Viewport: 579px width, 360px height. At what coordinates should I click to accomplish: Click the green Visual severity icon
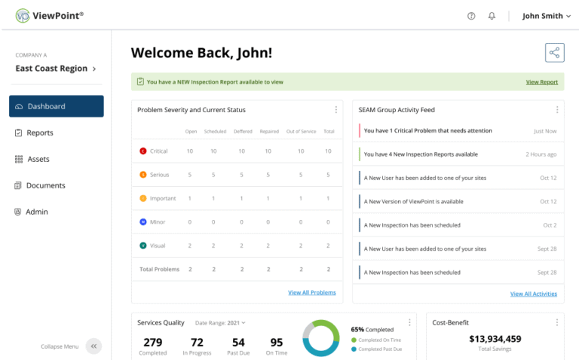point(143,246)
